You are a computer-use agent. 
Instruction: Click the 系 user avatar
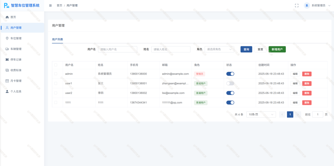click(x=307, y=6)
